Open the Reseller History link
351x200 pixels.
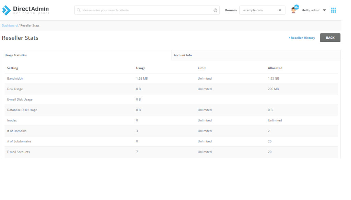click(302, 38)
